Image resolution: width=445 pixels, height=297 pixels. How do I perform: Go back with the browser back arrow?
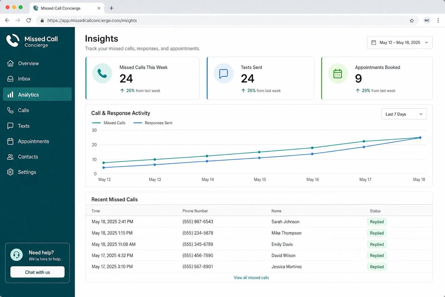(x=7, y=20)
